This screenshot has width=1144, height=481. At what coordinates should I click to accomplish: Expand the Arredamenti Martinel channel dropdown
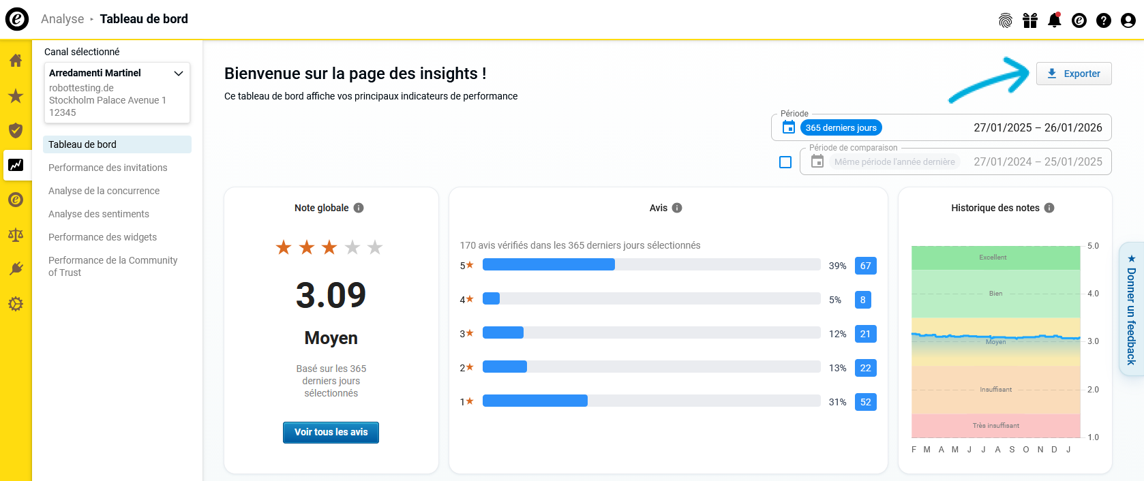(179, 74)
